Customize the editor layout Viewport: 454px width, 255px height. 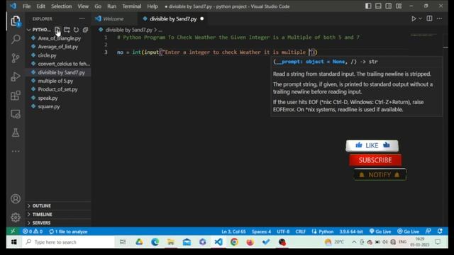[x=399, y=6]
